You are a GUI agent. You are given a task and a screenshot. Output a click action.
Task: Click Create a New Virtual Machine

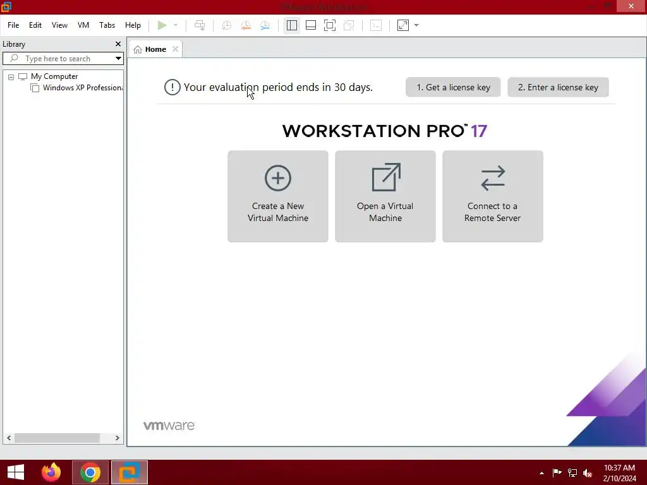pyautogui.click(x=278, y=196)
